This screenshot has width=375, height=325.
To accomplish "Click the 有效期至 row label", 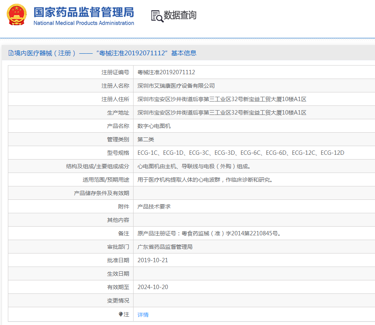I will [118, 287].
